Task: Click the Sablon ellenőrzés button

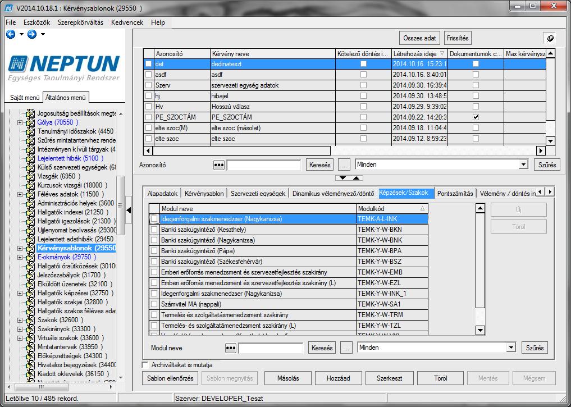Action: point(170,378)
